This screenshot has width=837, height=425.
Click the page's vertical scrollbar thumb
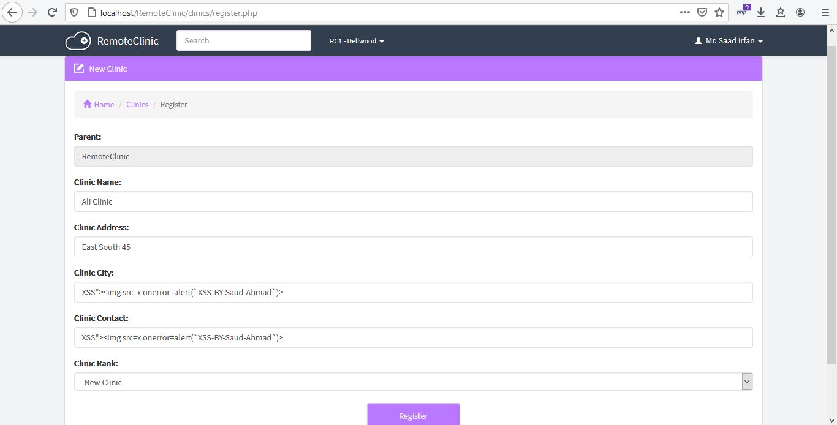[x=831, y=204]
